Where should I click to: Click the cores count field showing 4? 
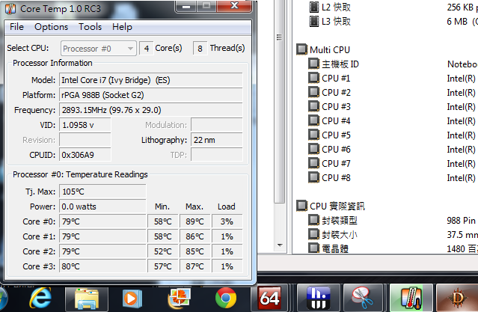147,49
